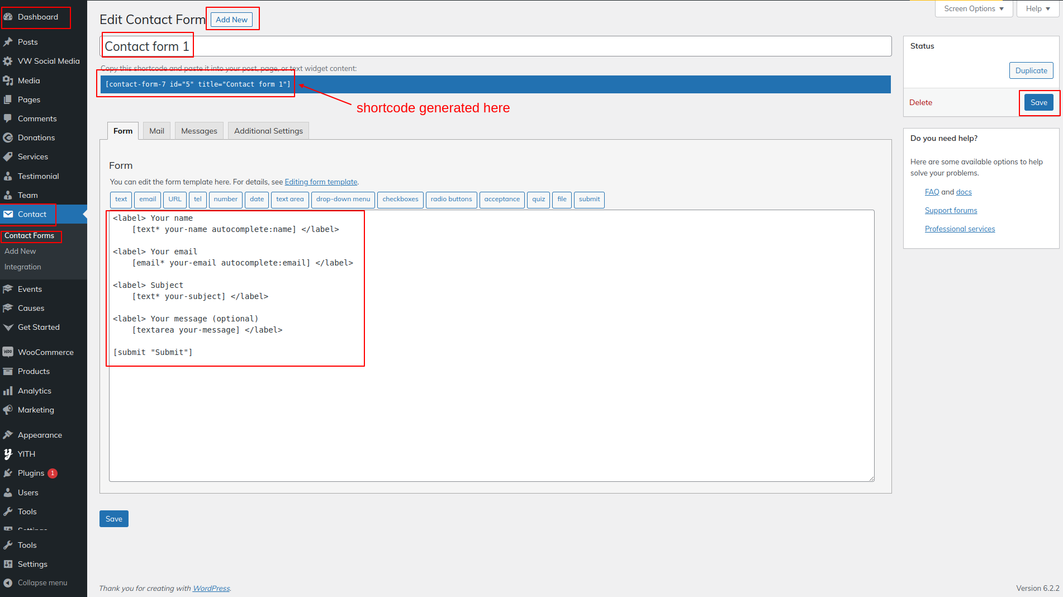The image size is (1063, 597).
Task: Open the Additional Settings tab
Action: pyautogui.click(x=268, y=131)
